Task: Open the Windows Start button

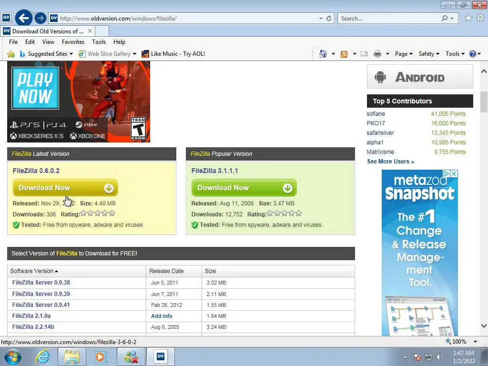Action: pyautogui.click(x=13, y=356)
